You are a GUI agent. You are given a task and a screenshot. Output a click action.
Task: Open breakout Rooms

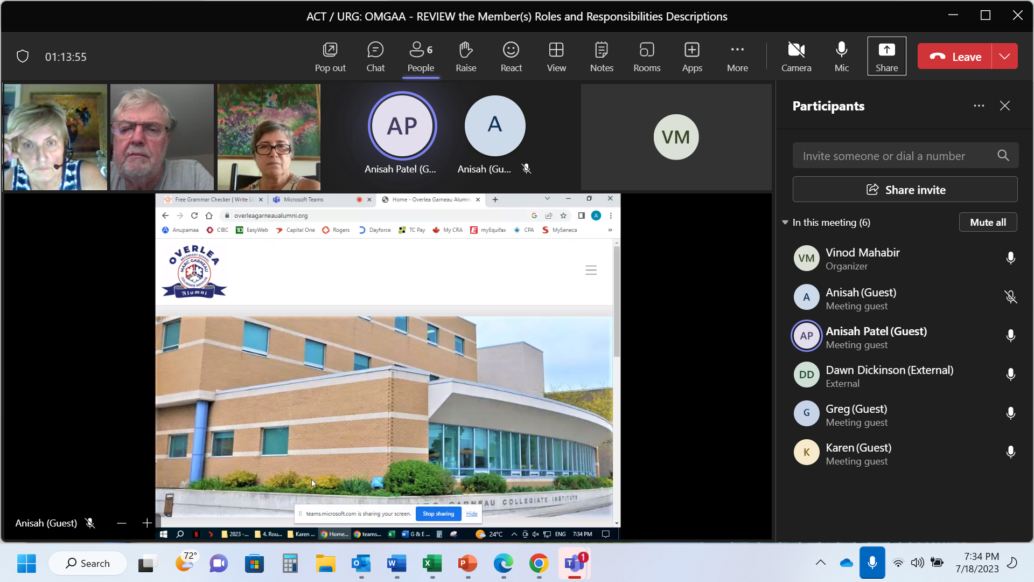pyautogui.click(x=647, y=57)
